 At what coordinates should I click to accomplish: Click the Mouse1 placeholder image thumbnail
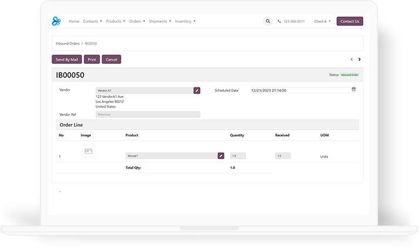pos(88,152)
